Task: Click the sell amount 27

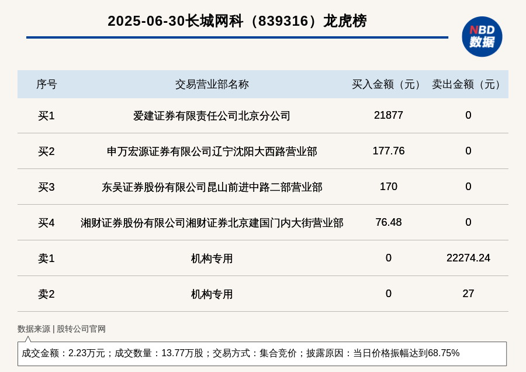Action: click(x=468, y=294)
